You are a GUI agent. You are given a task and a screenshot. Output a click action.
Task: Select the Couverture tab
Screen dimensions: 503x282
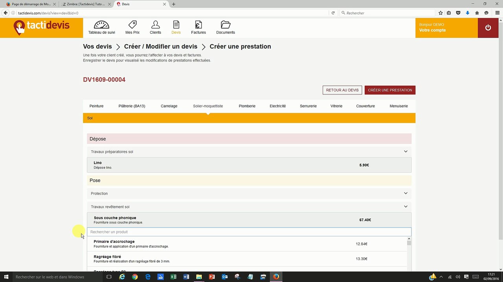(365, 106)
